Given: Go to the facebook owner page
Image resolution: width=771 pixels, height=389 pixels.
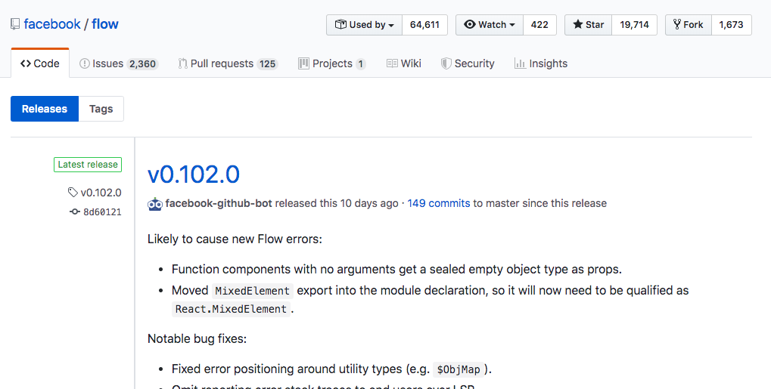Looking at the screenshot, I should point(52,24).
